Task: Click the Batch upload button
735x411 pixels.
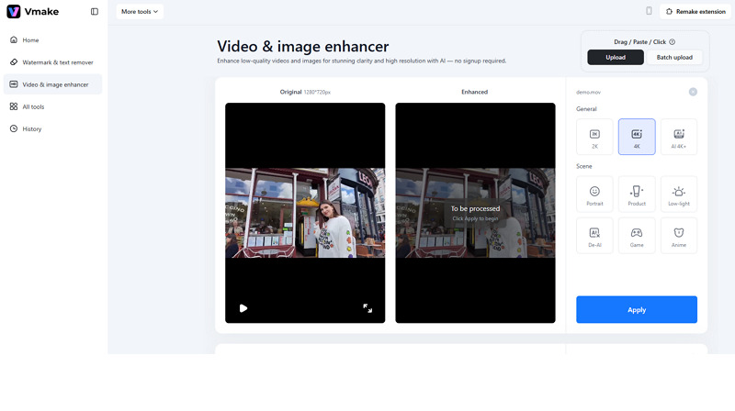Action: (x=674, y=57)
